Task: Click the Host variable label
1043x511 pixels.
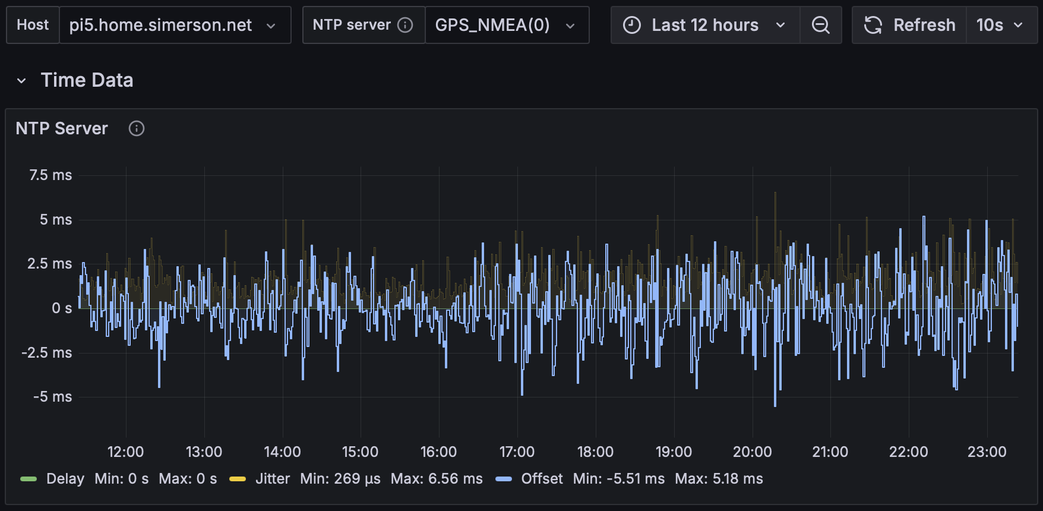Action: tap(33, 25)
